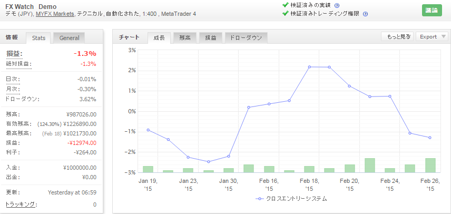Click the 有効残高 value ¥1226890.00

pos(80,124)
